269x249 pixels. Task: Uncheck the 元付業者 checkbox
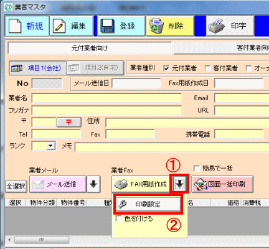tap(166, 68)
